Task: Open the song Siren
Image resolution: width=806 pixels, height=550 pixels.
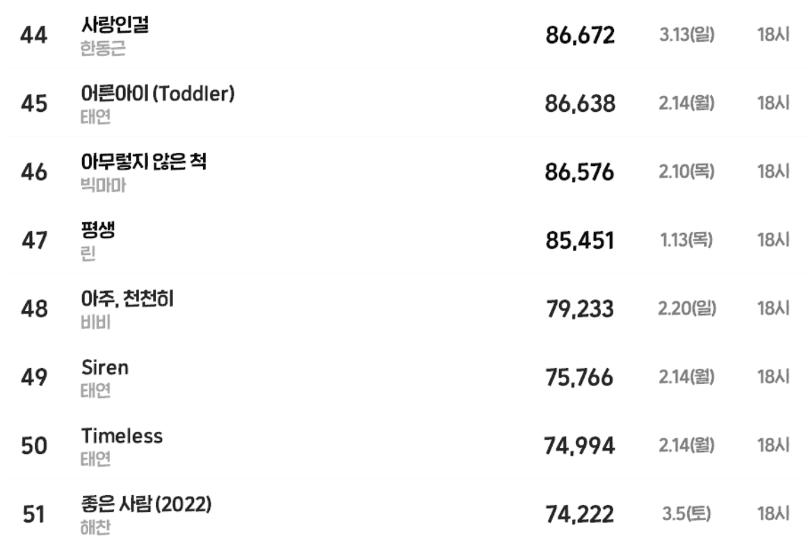Action: tap(104, 367)
